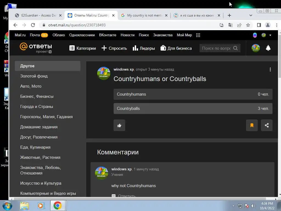The image size is (281, 211).
Task: Reload the current page
Action: point(33,25)
